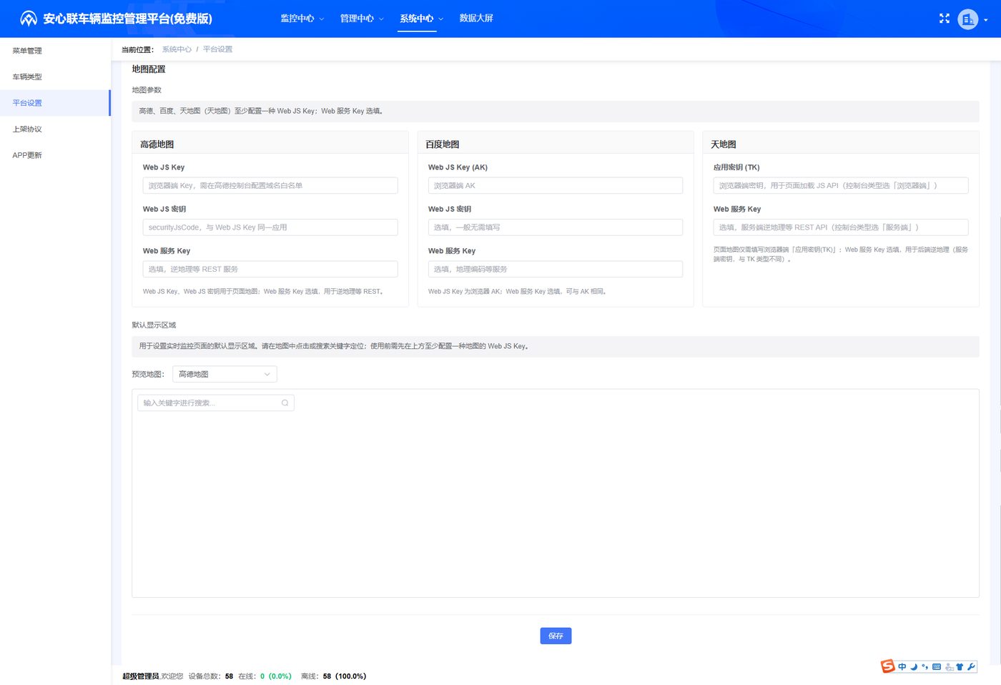The width and height of the screenshot is (1001, 685).
Task: Toggle punctuation mode in the Sogou toolbar
Action: pos(925,666)
